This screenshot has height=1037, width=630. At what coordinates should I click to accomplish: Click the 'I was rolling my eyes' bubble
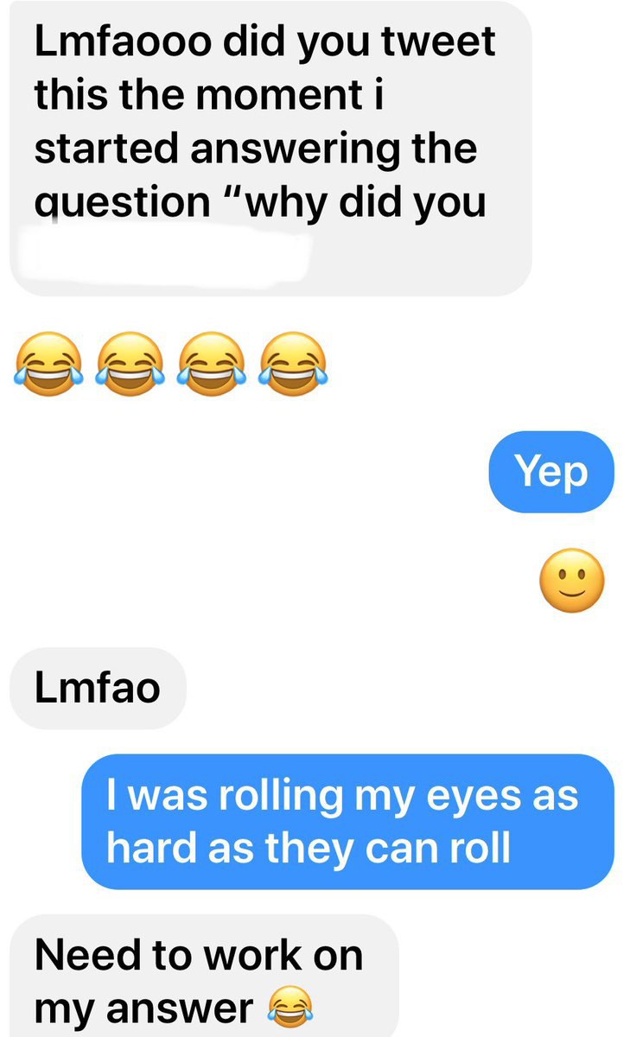pos(348,822)
